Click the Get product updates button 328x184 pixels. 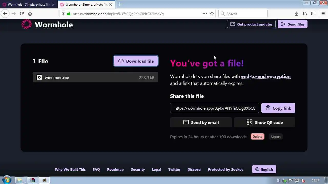(251, 24)
